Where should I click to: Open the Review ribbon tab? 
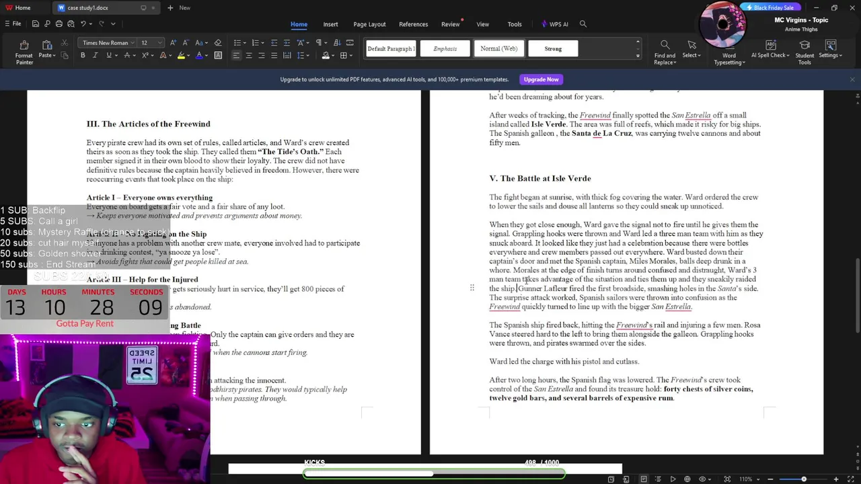coord(450,24)
